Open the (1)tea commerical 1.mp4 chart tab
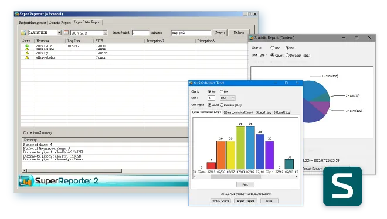387x219 pixels. pyautogui.click(x=206, y=112)
